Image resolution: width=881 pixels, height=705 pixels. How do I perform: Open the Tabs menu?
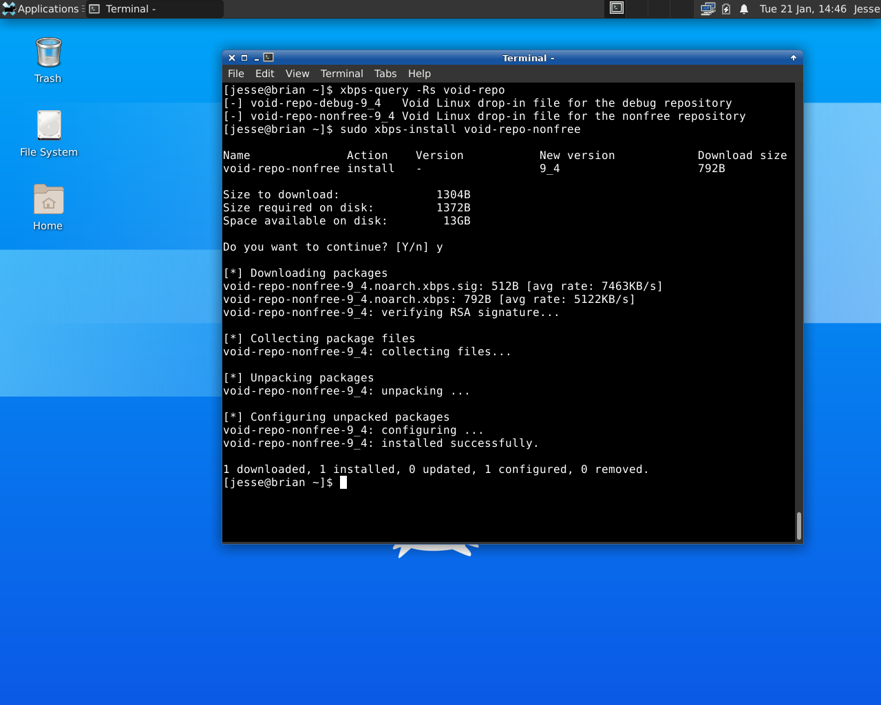(x=385, y=74)
